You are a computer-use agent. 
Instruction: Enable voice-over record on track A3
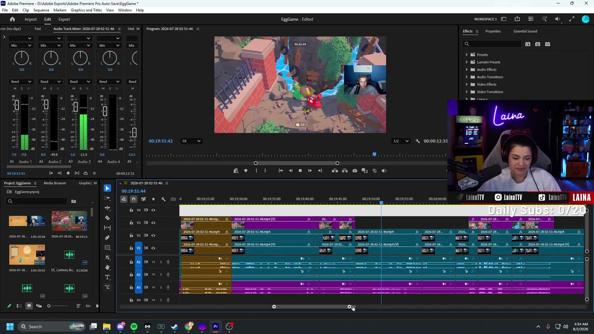(168, 287)
